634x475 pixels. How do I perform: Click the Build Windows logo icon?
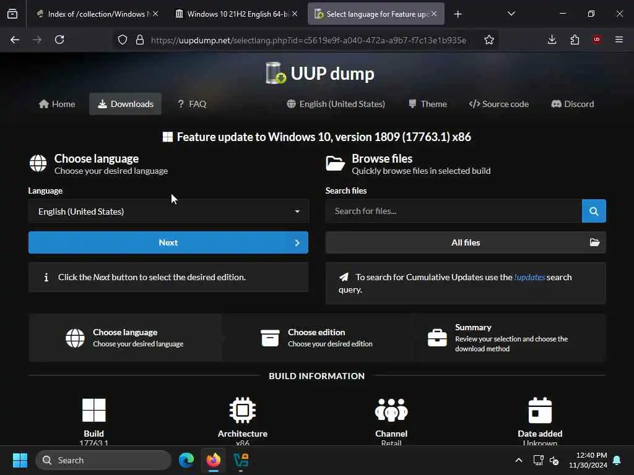(x=94, y=410)
